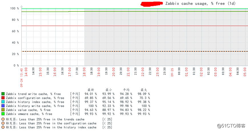Viewport: 248px width, 131px height.
Task: Click the 09-24 13:40 start time label
Action: coord(21,78)
